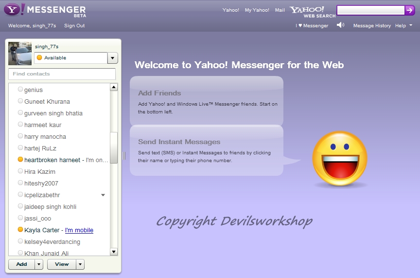Open Message History
420x278 pixels.
point(371,26)
